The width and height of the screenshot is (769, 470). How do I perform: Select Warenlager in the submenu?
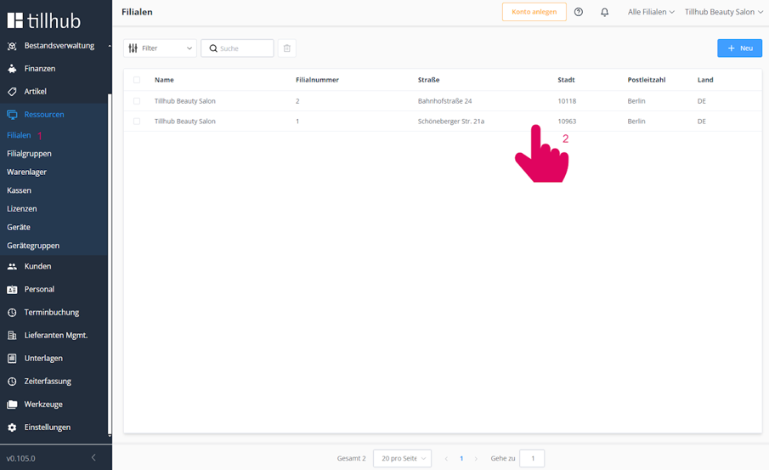26,173
